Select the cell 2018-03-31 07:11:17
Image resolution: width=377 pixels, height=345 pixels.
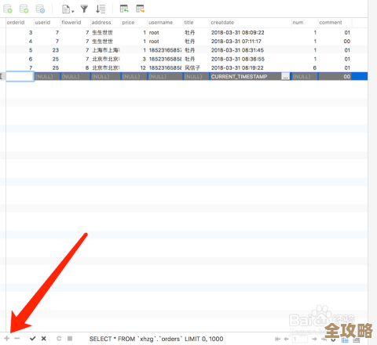pyautogui.click(x=236, y=42)
